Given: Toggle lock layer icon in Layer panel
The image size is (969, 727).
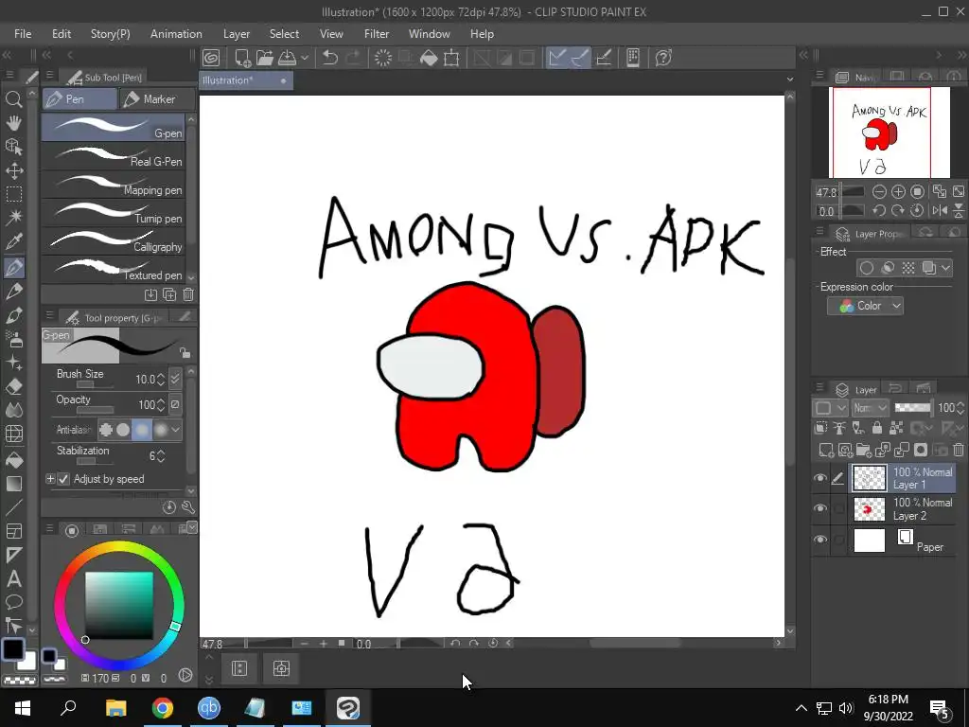Looking at the screenshot, I should coord(877,427).
